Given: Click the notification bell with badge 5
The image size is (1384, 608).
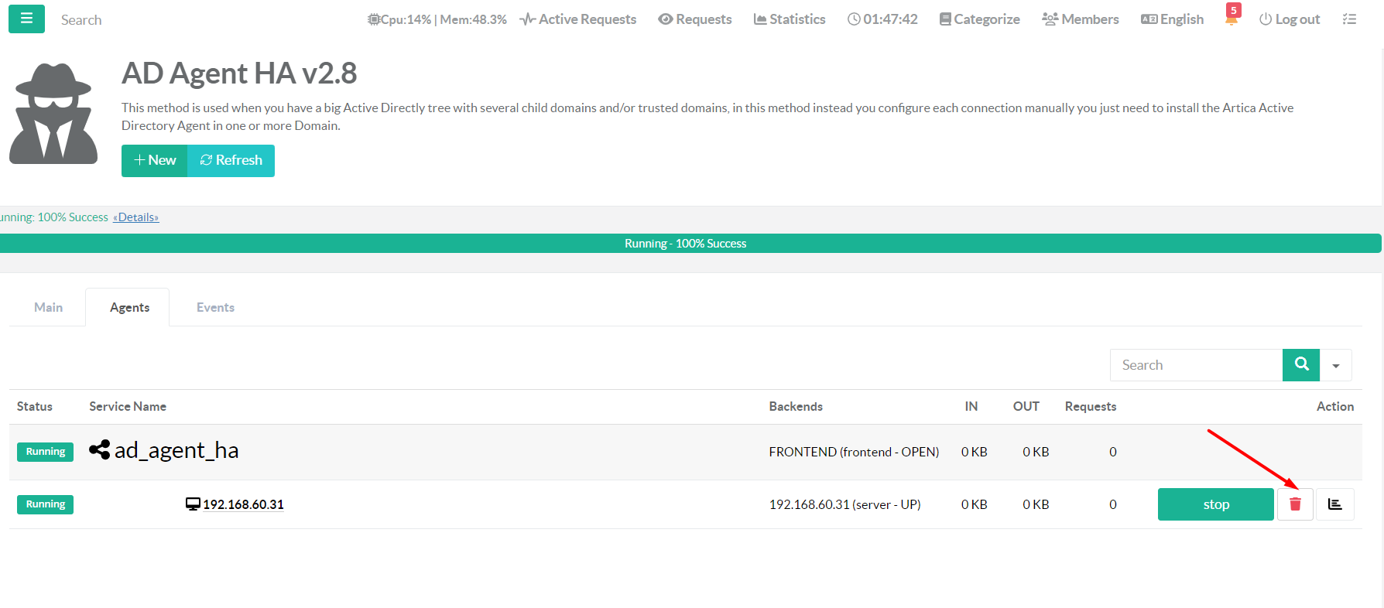Looking at the screenshot, I should tap(1232, 19).
